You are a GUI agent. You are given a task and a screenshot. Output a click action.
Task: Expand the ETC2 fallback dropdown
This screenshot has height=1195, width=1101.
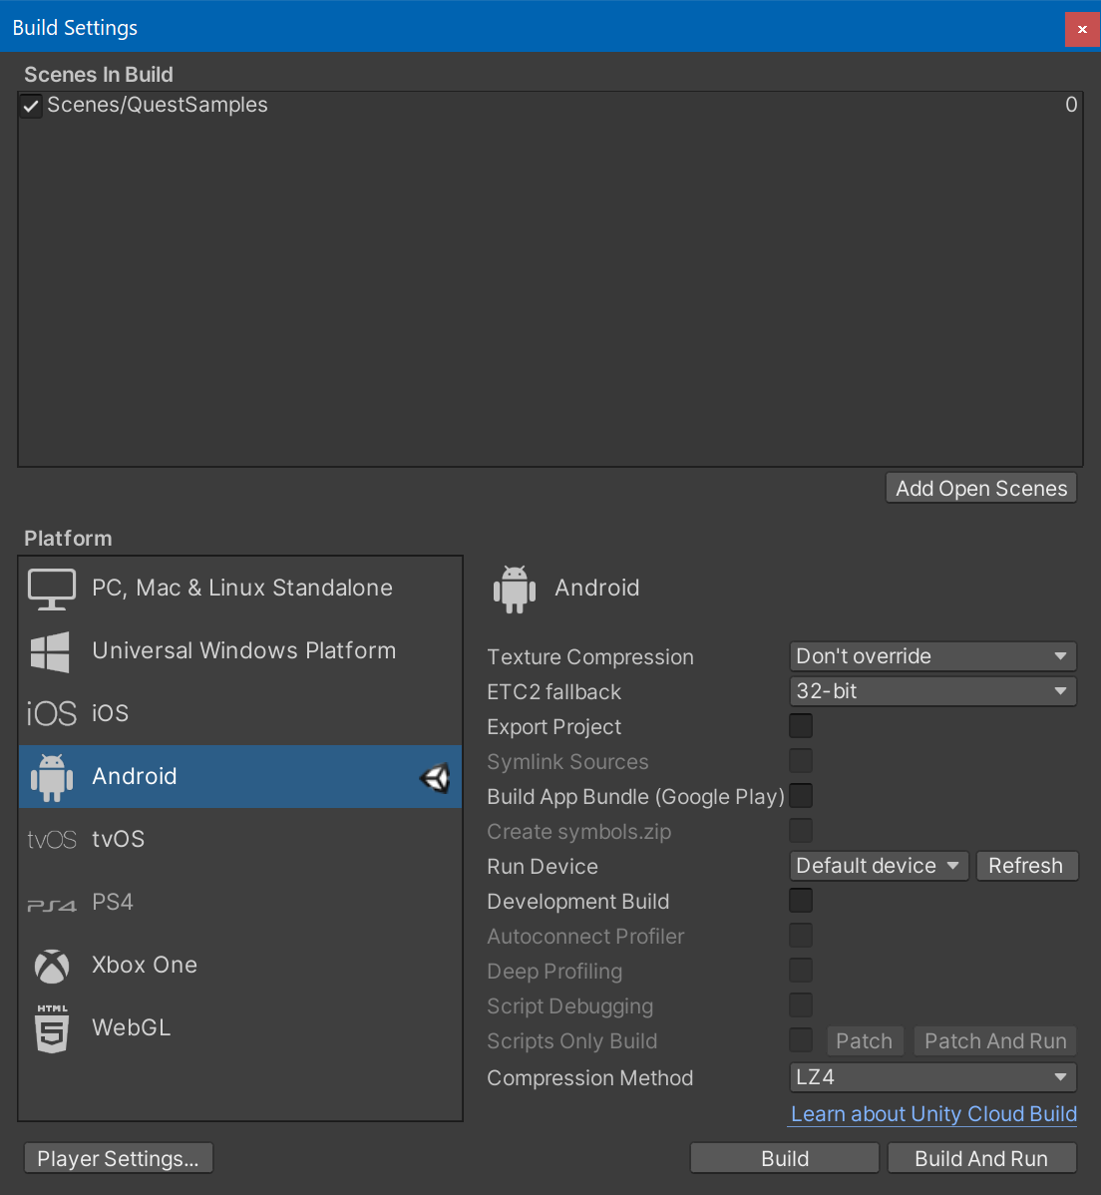(x=932, y=691)
